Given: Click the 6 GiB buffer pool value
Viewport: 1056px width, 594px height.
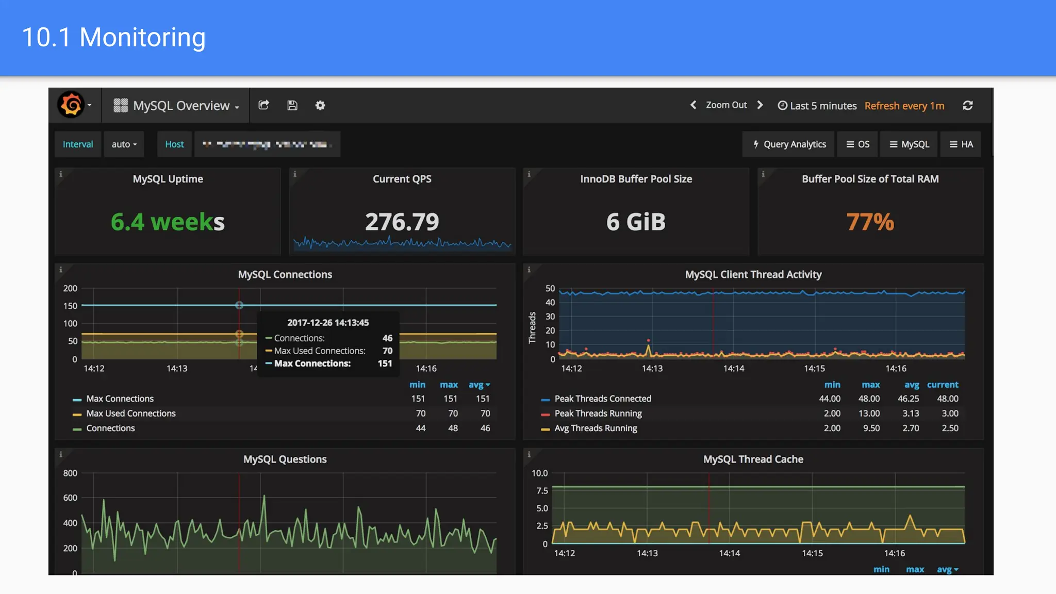Looking at the screenshot, I should 636,222.
